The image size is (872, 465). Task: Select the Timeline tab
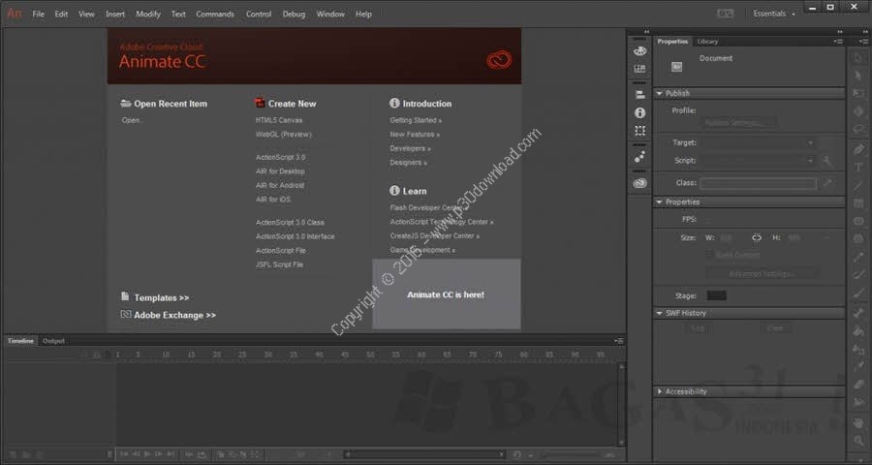click(x=20, y=341)
